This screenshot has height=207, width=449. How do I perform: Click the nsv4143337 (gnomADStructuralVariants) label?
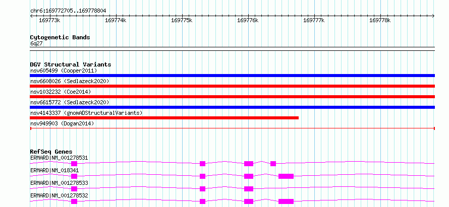click(x=86, y=113)
